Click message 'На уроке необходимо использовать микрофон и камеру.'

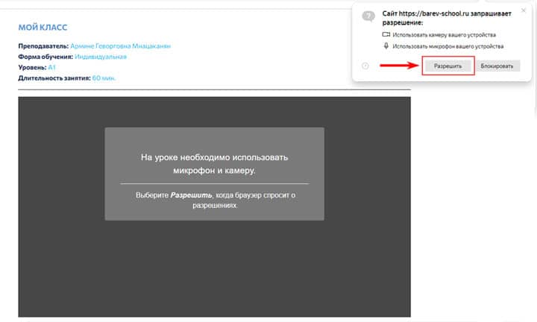[214, 164]
